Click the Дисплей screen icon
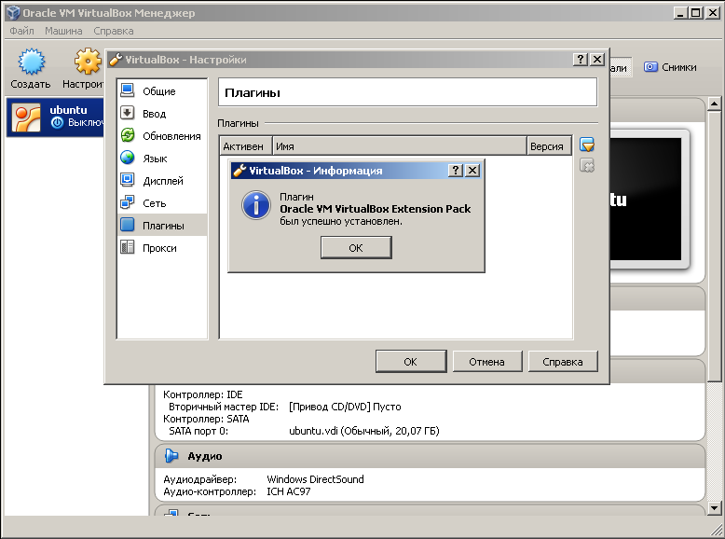Image resolution: width=725 pixels, height=539 pixels. (x=127, y=180)
